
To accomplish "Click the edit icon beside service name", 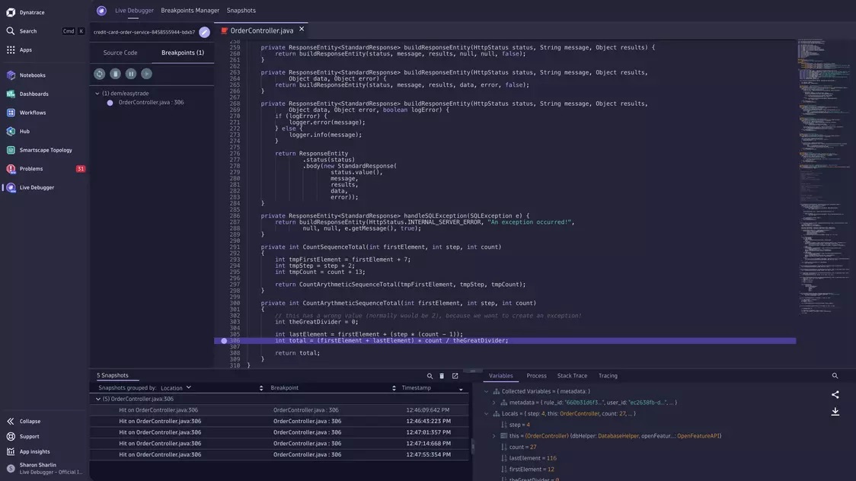I will 204,32.
